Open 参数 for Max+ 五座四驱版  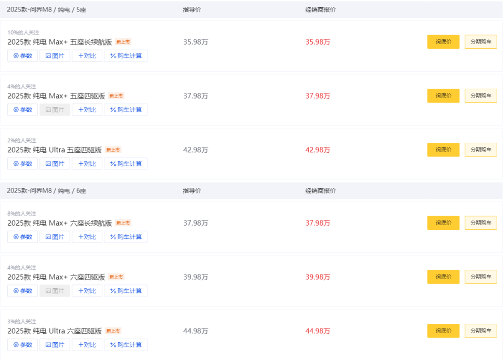23,110
